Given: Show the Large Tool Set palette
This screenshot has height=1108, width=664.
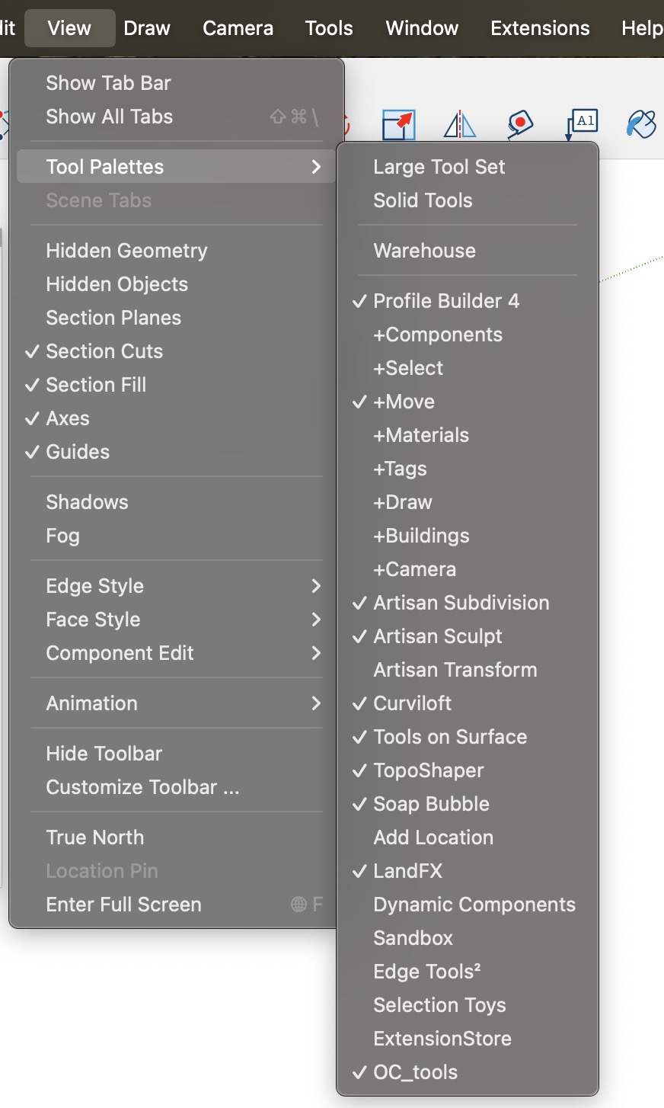Looking at the screenshot, I should pyautogui.click(x=439, y=167).
